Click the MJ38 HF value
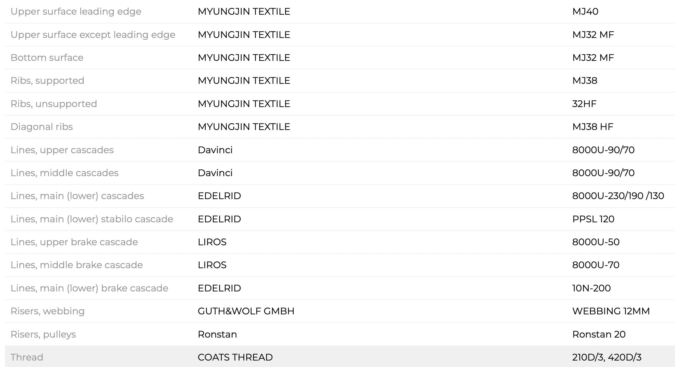Image resolution: width=675 pixels, height=367 pixels. [593, 127]
